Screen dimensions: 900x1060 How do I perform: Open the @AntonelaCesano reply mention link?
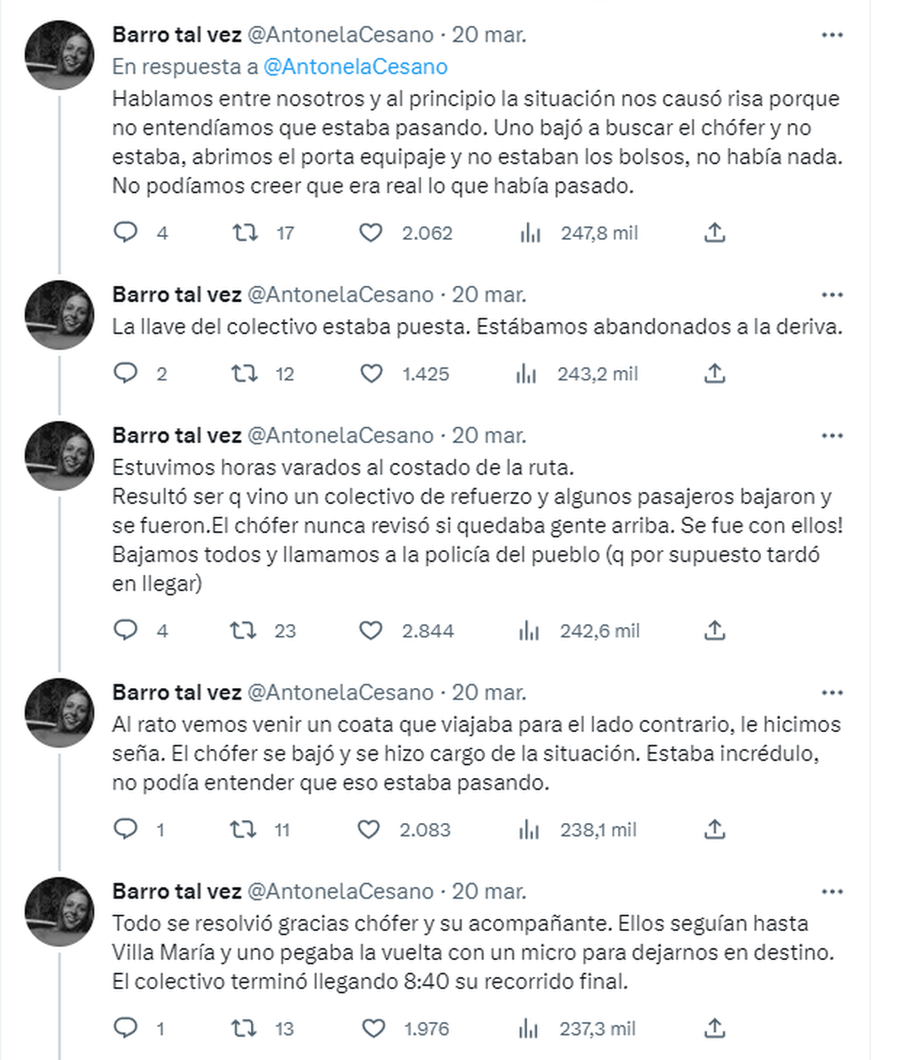point(355,67)
